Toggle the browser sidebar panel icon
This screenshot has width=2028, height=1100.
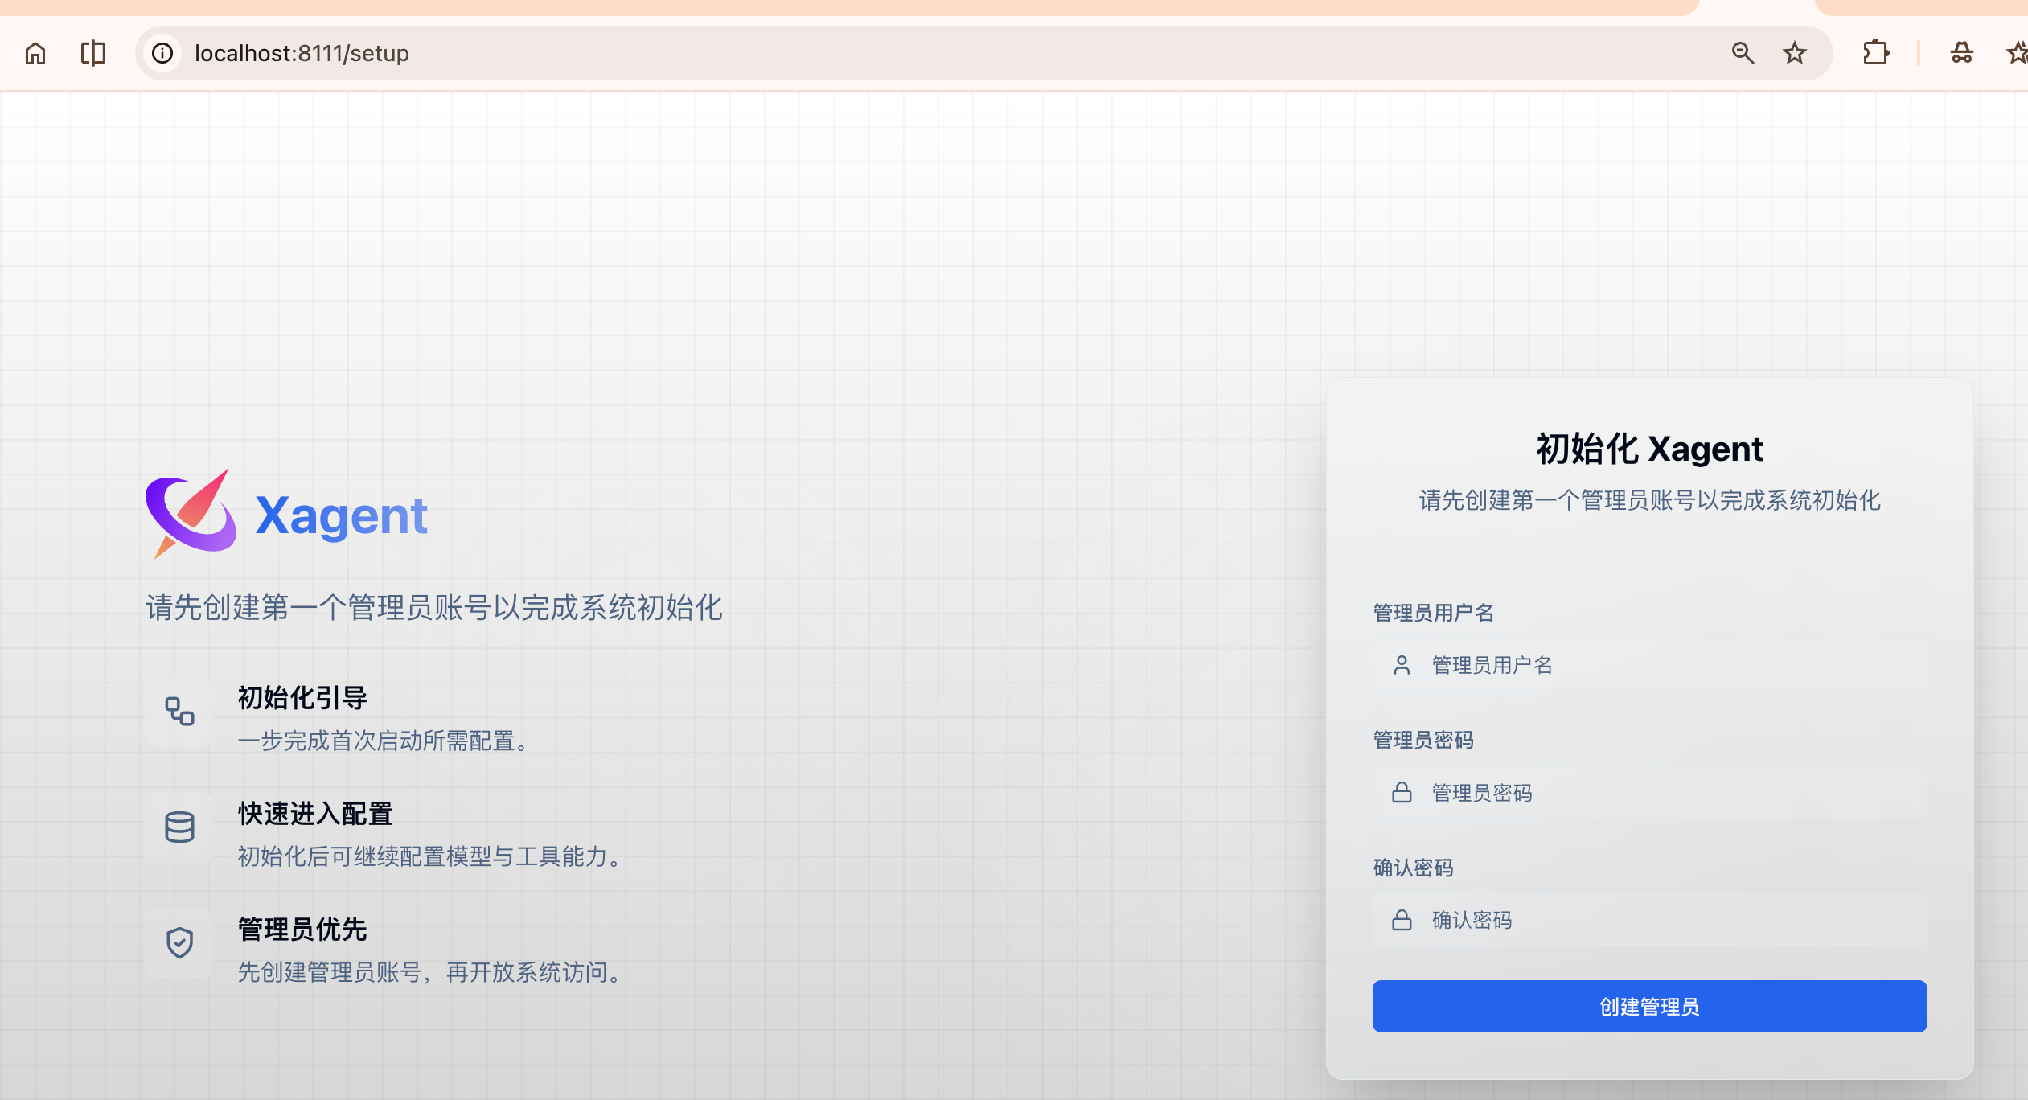93,53
